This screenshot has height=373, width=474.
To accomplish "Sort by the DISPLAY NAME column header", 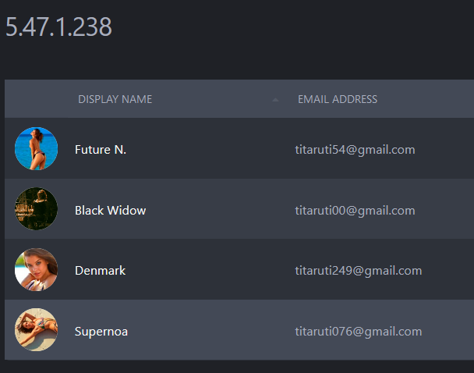I will 115,99.
